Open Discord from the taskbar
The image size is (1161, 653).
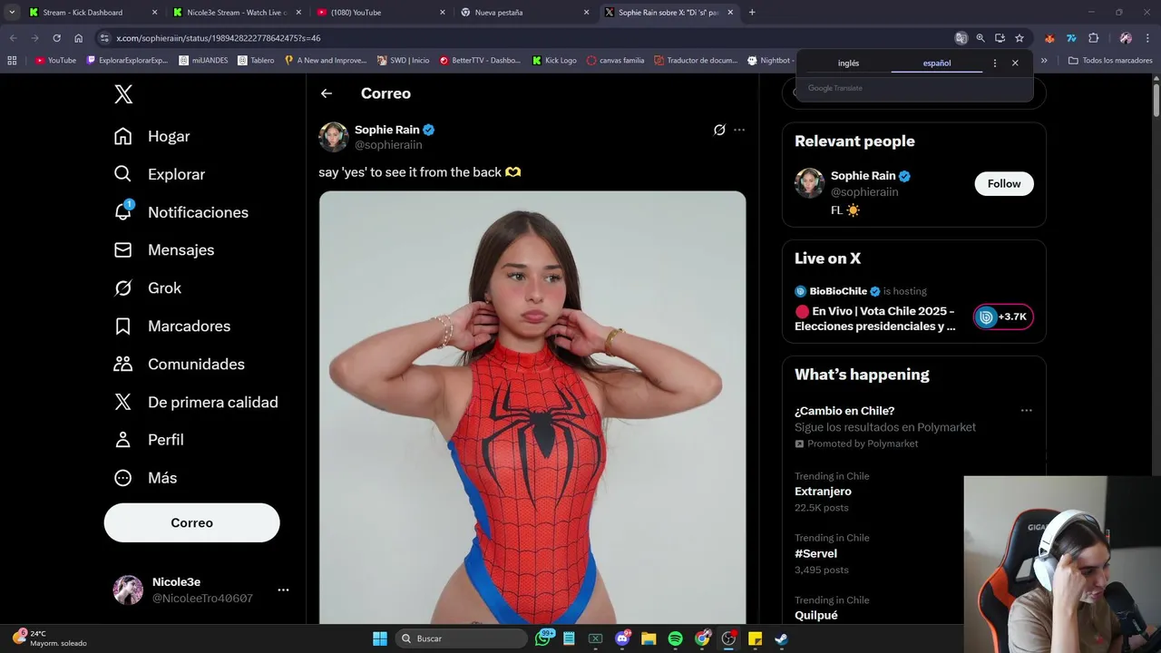click(x=622, y=638)
